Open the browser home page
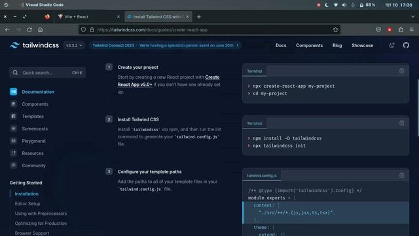Viewport: 419px width, 236px height. (41, 29)
